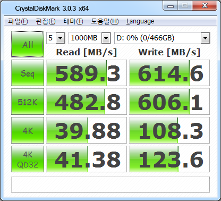Open the 도움말(H) help menu

(105, 21)
